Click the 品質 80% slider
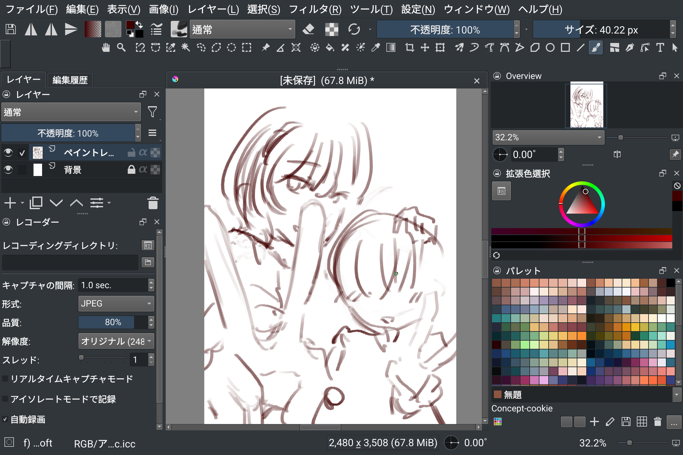 click(x=113, y=322)
